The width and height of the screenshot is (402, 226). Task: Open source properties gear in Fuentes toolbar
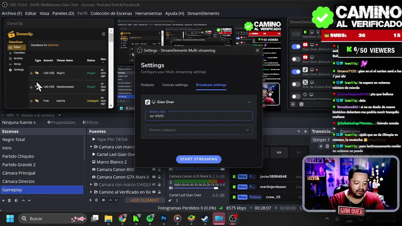(x=103, y=200)
